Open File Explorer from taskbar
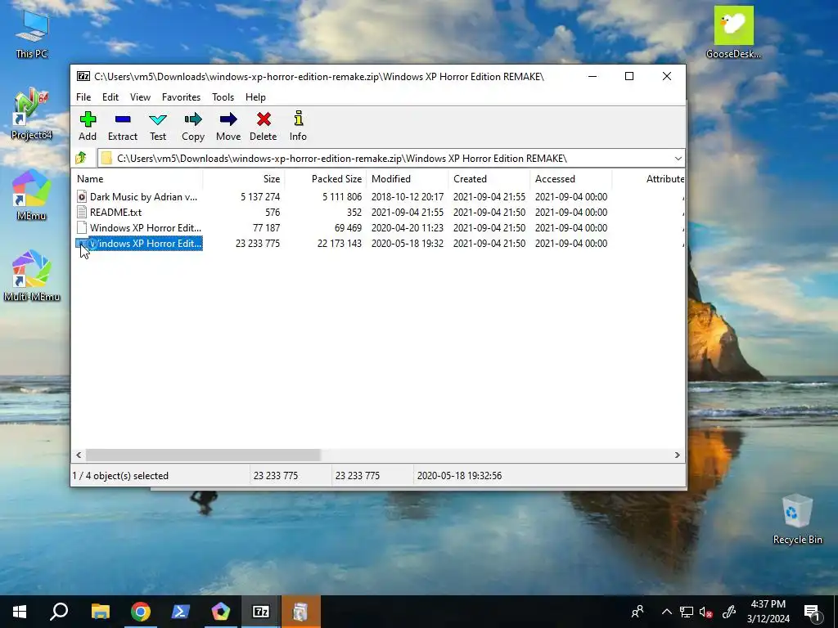838x628 pixels. pos(100,612)
